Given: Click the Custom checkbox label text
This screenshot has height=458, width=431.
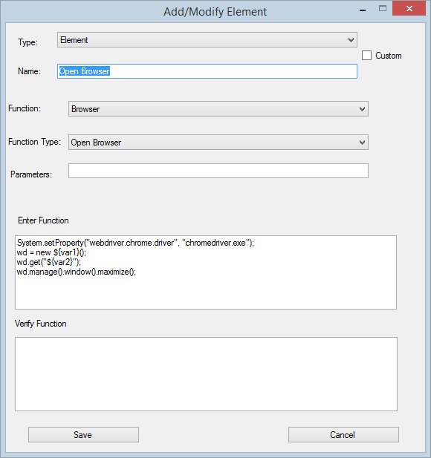Looking at the screenshot, I should [389, 56].
